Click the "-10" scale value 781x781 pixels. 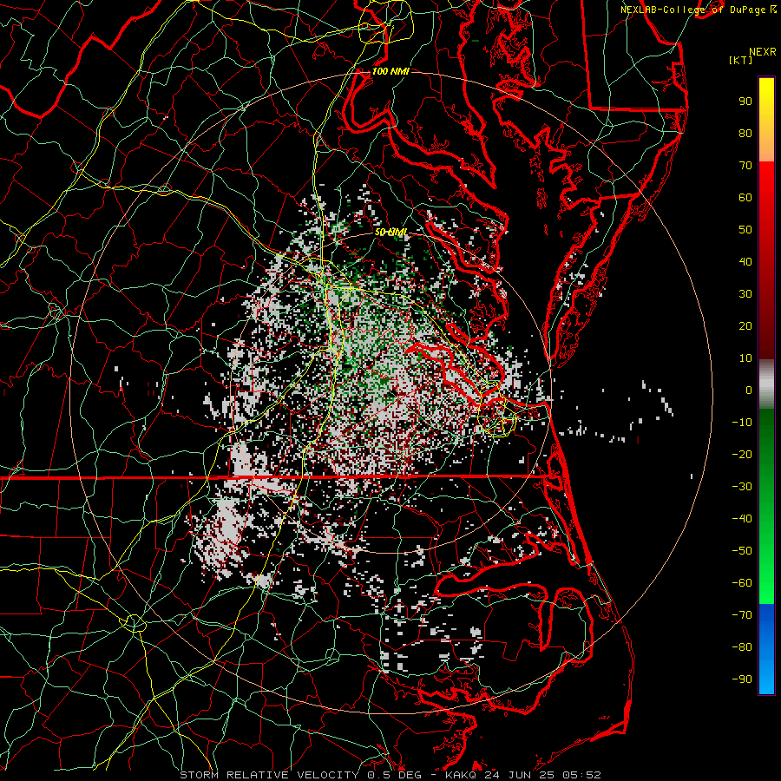point(742,423)
